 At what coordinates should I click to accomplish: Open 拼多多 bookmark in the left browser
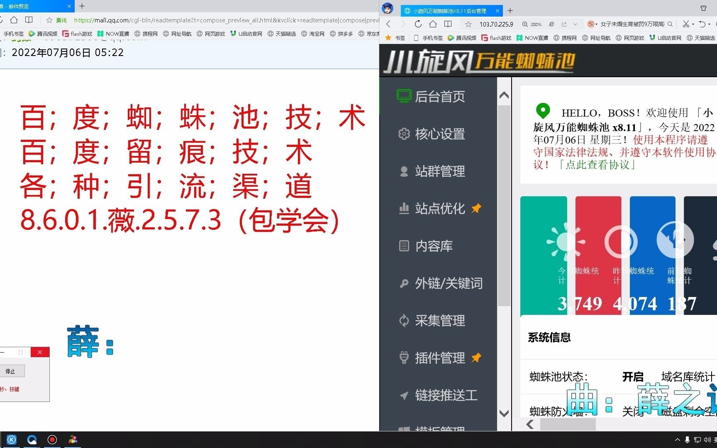[x=341, y=34]
